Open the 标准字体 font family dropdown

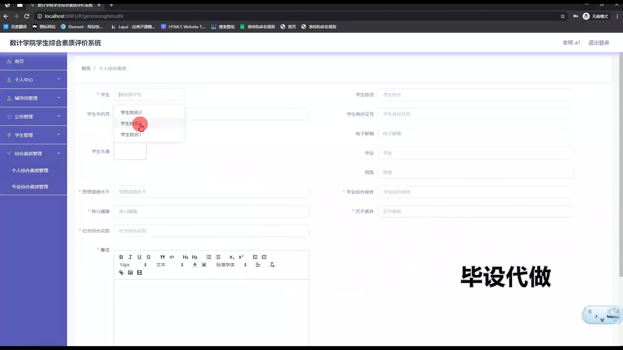coord(231,265)
